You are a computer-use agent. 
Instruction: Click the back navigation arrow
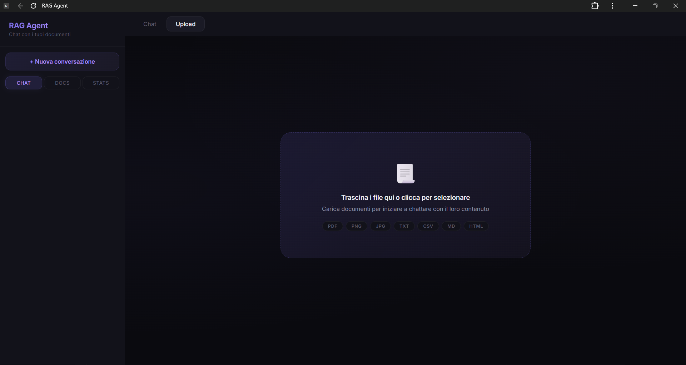[20, 6]
